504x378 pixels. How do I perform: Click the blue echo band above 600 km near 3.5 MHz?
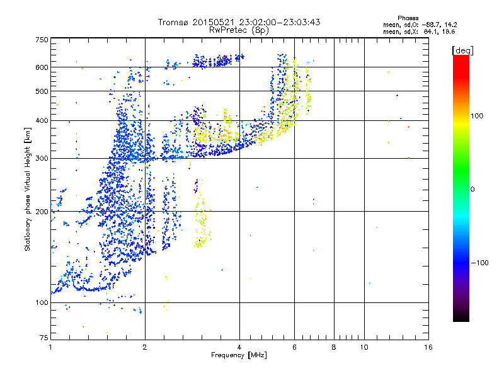218,60
